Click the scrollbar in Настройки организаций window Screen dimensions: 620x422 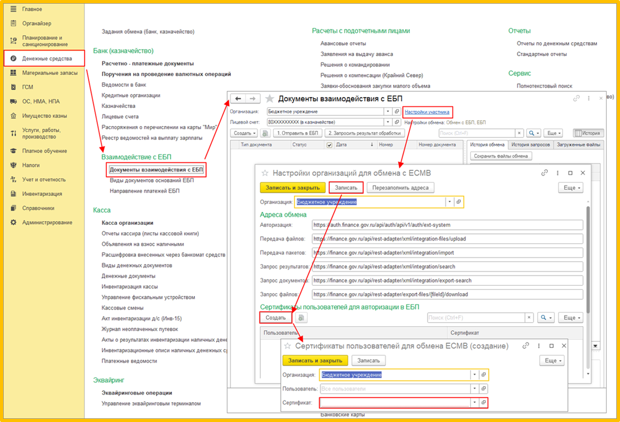(x=588, y=259)
